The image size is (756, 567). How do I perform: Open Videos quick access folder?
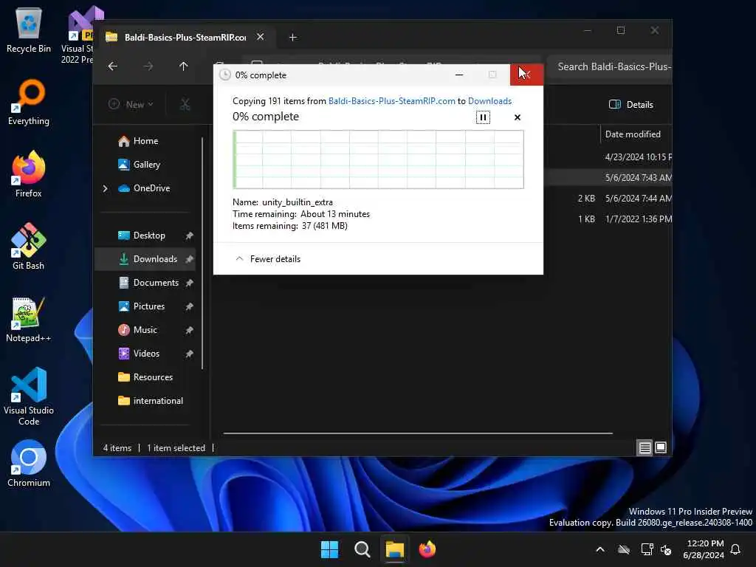click(x=146, y=354)
